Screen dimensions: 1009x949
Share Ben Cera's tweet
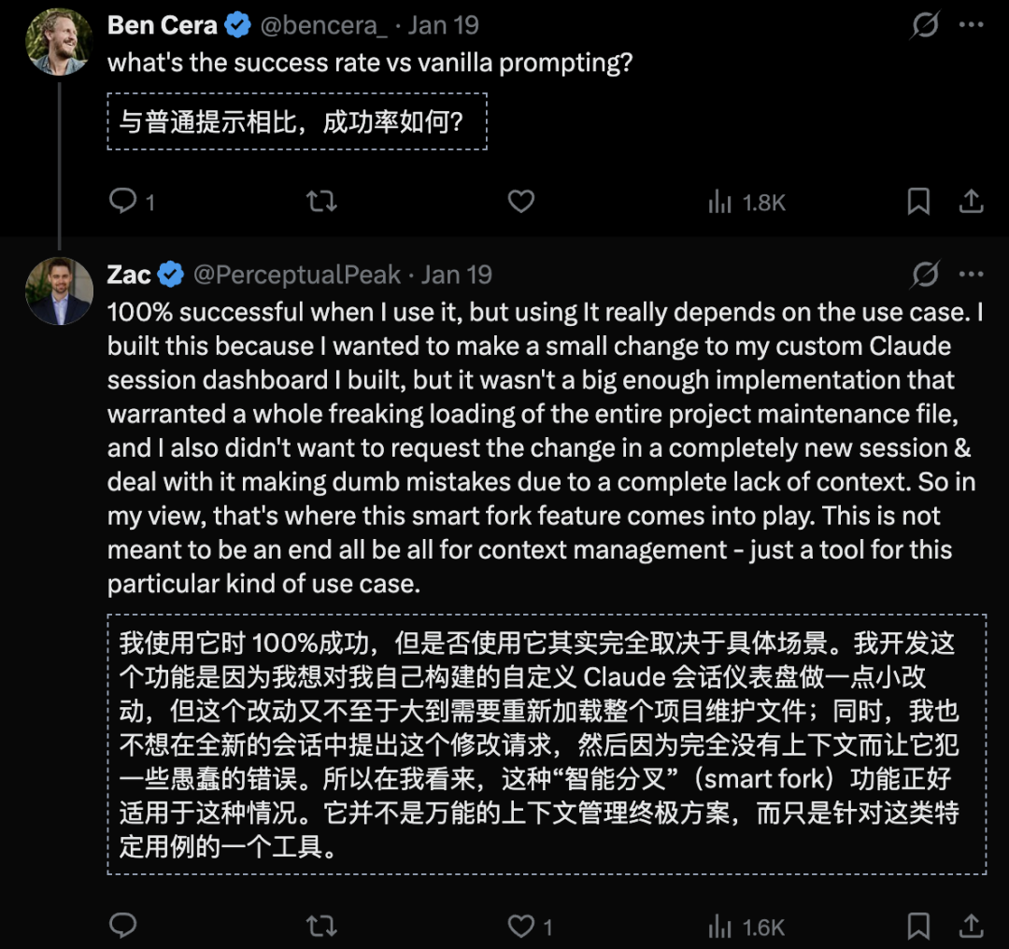(x=971, y=201)
